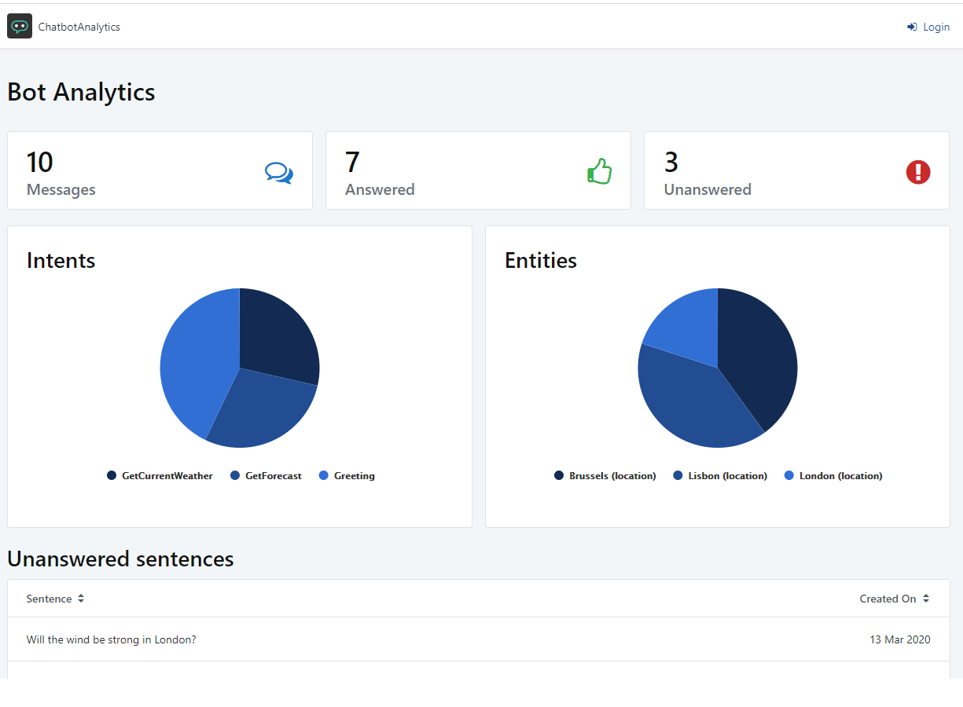
Task: Click the Brussels slice of Entities pie
Action: pyautogui.click(x=759, y=361)
